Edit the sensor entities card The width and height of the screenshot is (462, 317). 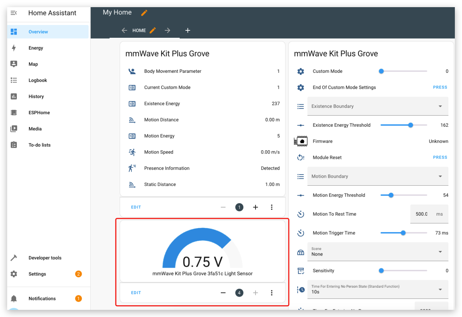pyautogui.click(x=136, y=207)
